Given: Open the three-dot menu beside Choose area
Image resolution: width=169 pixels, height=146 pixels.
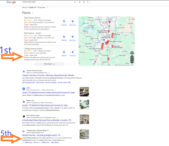Looking at the screenshot, I should coord(48,7).
